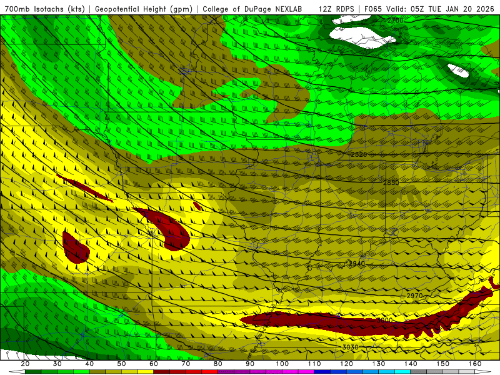Click the 30 value on the color scale

tap(57, 364)
